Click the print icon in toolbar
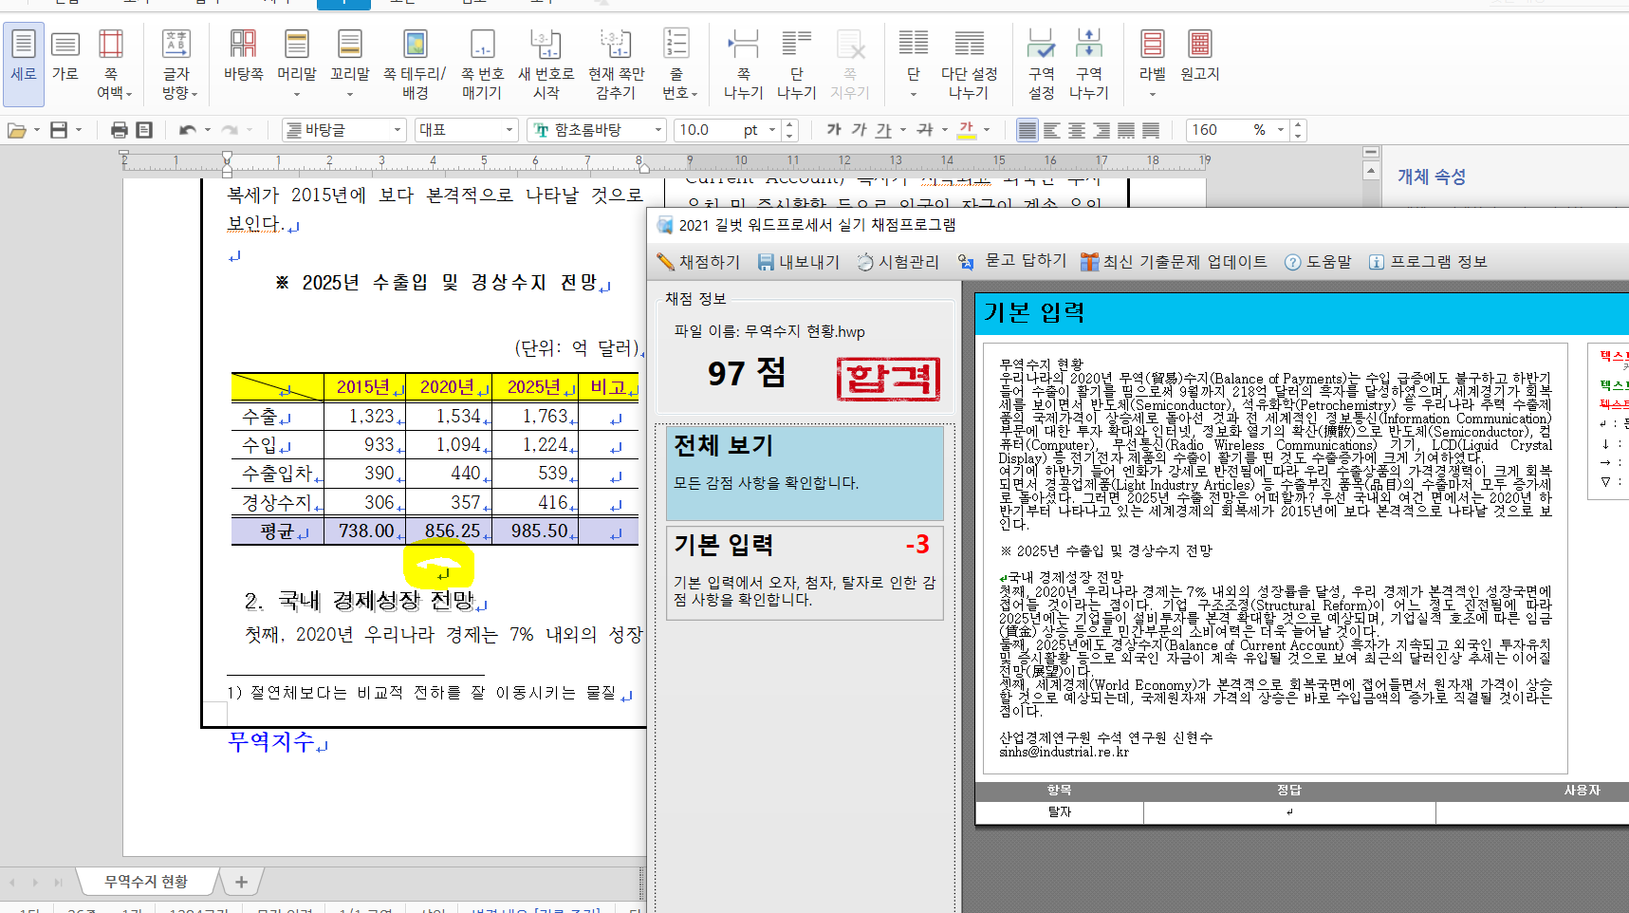The width and height of the screenshot is (1629, 913). tap(119, 130)
